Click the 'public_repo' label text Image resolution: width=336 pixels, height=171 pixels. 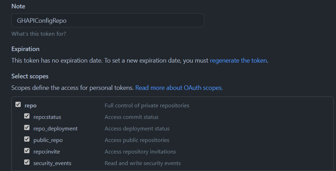[x=48, y=140]
